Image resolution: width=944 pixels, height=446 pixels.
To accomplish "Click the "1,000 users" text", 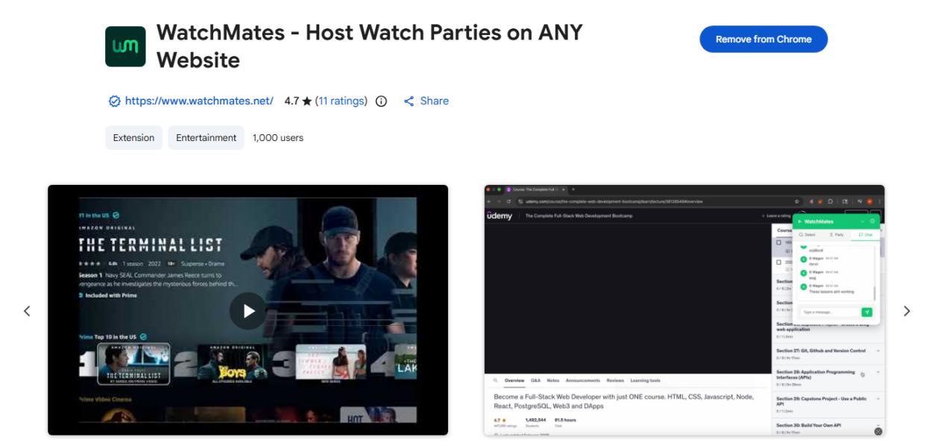I will 278,138.
